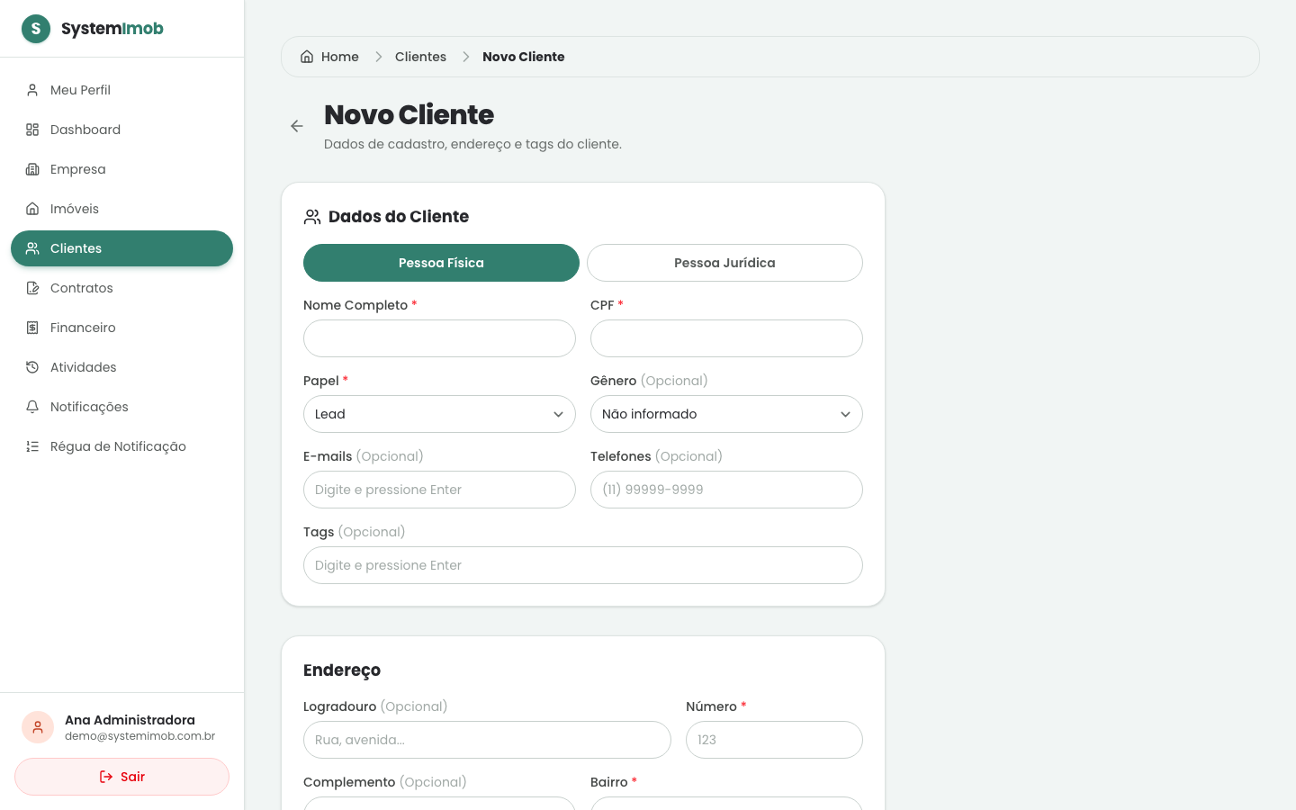
Task: Click the Empresa building icon
Action: (32, 169)
